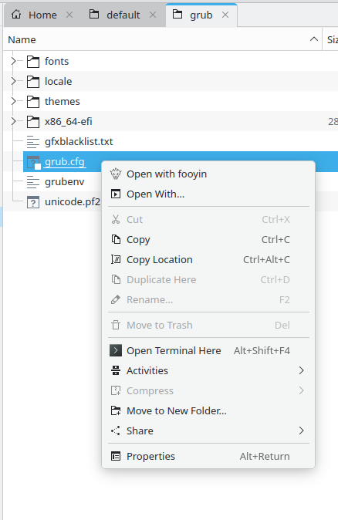Expand the fonts folder

pos(13,61)
